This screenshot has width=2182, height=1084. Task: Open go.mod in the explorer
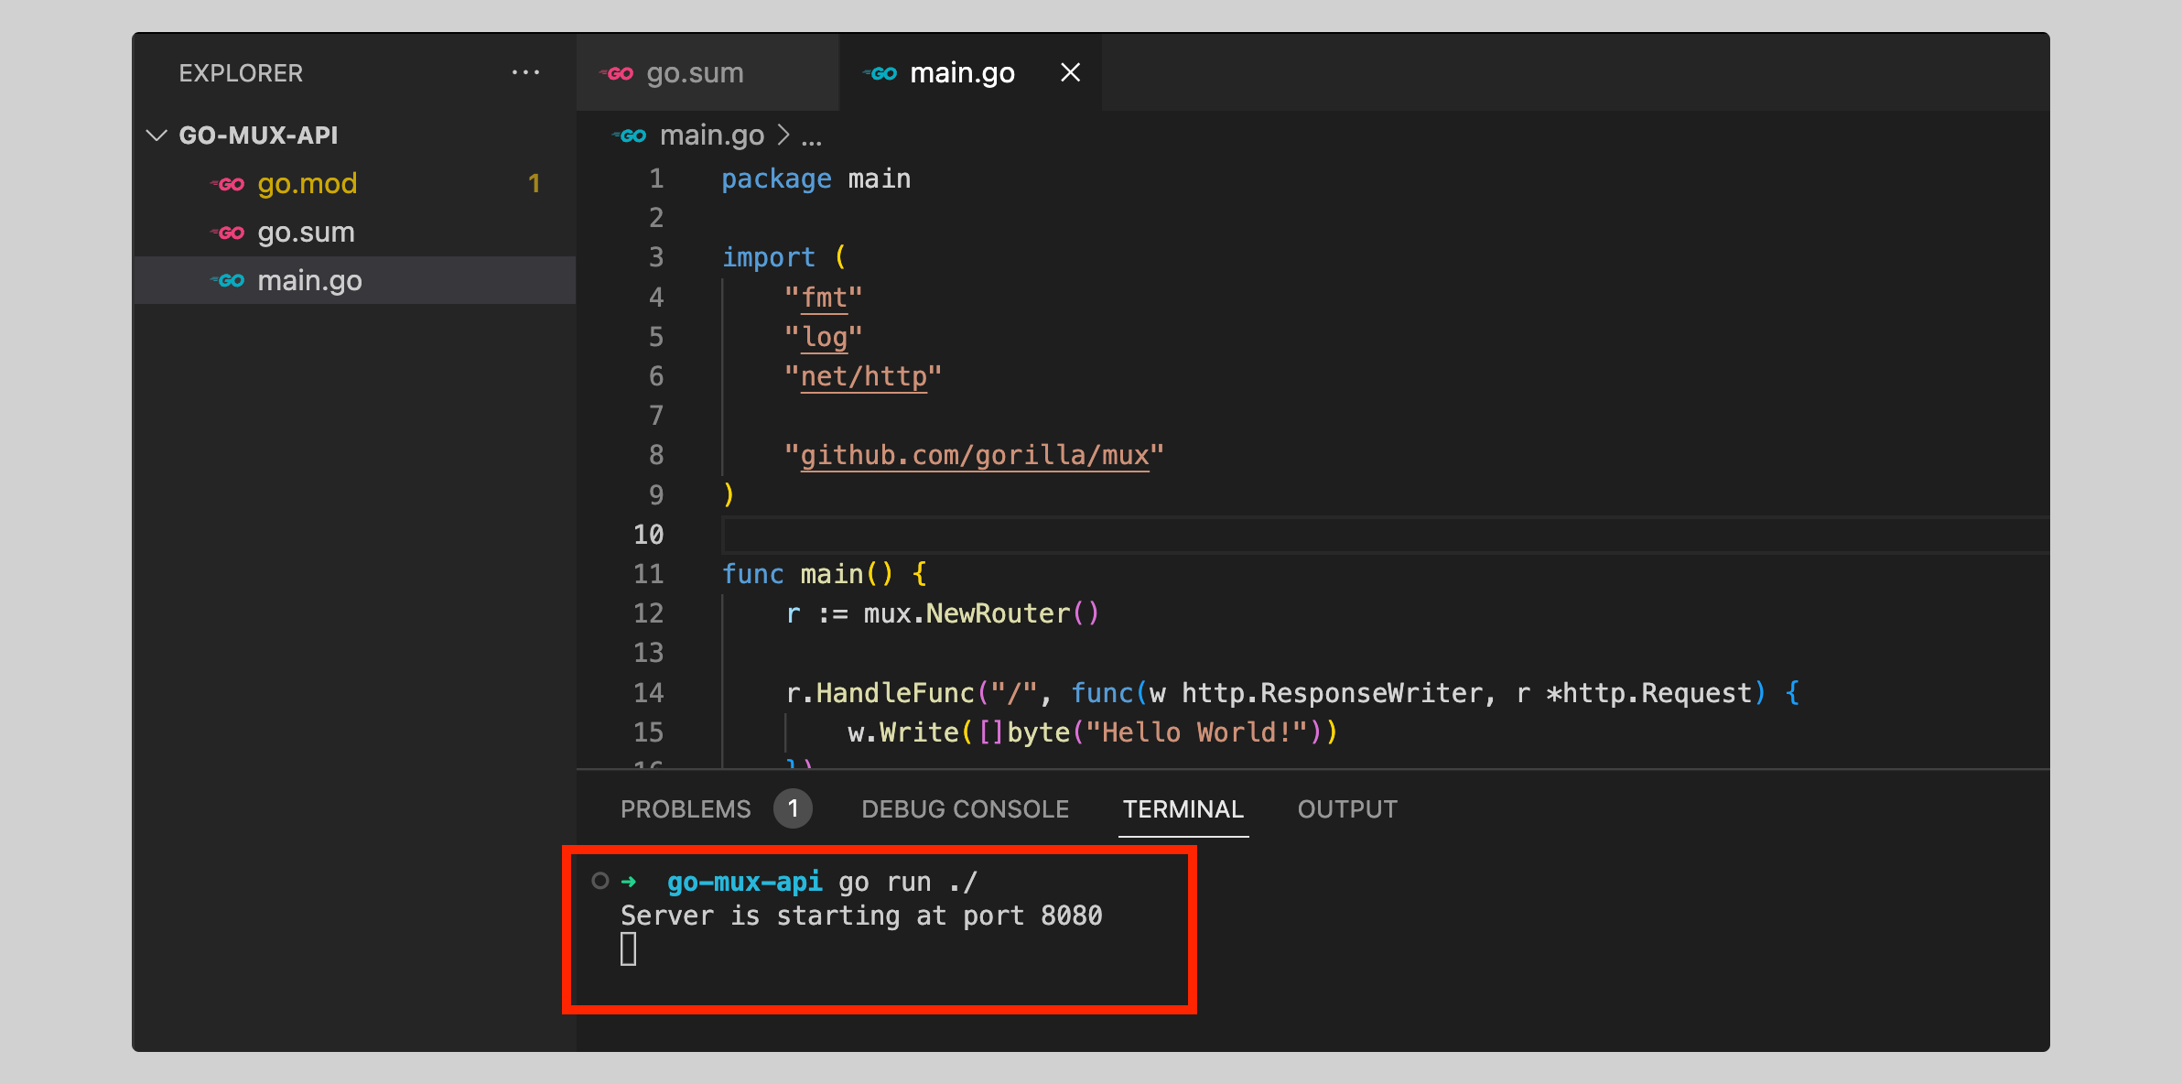[308, 184]
